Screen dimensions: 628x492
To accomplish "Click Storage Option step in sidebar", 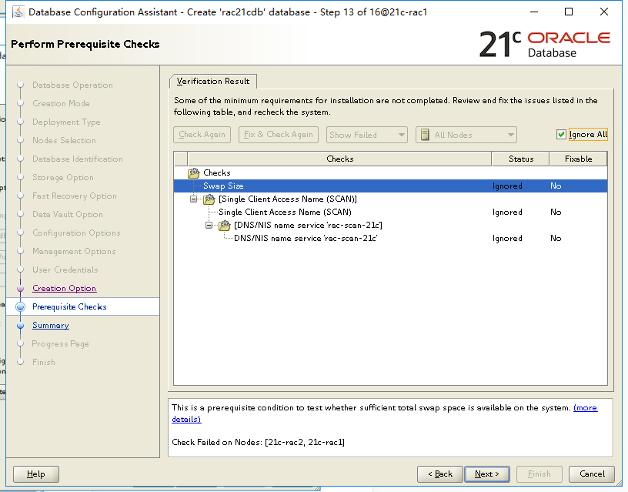I will pos(63,178).
